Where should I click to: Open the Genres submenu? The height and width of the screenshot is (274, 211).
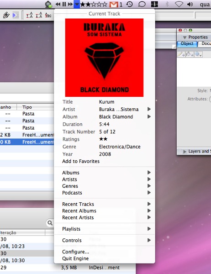[105, 186]
